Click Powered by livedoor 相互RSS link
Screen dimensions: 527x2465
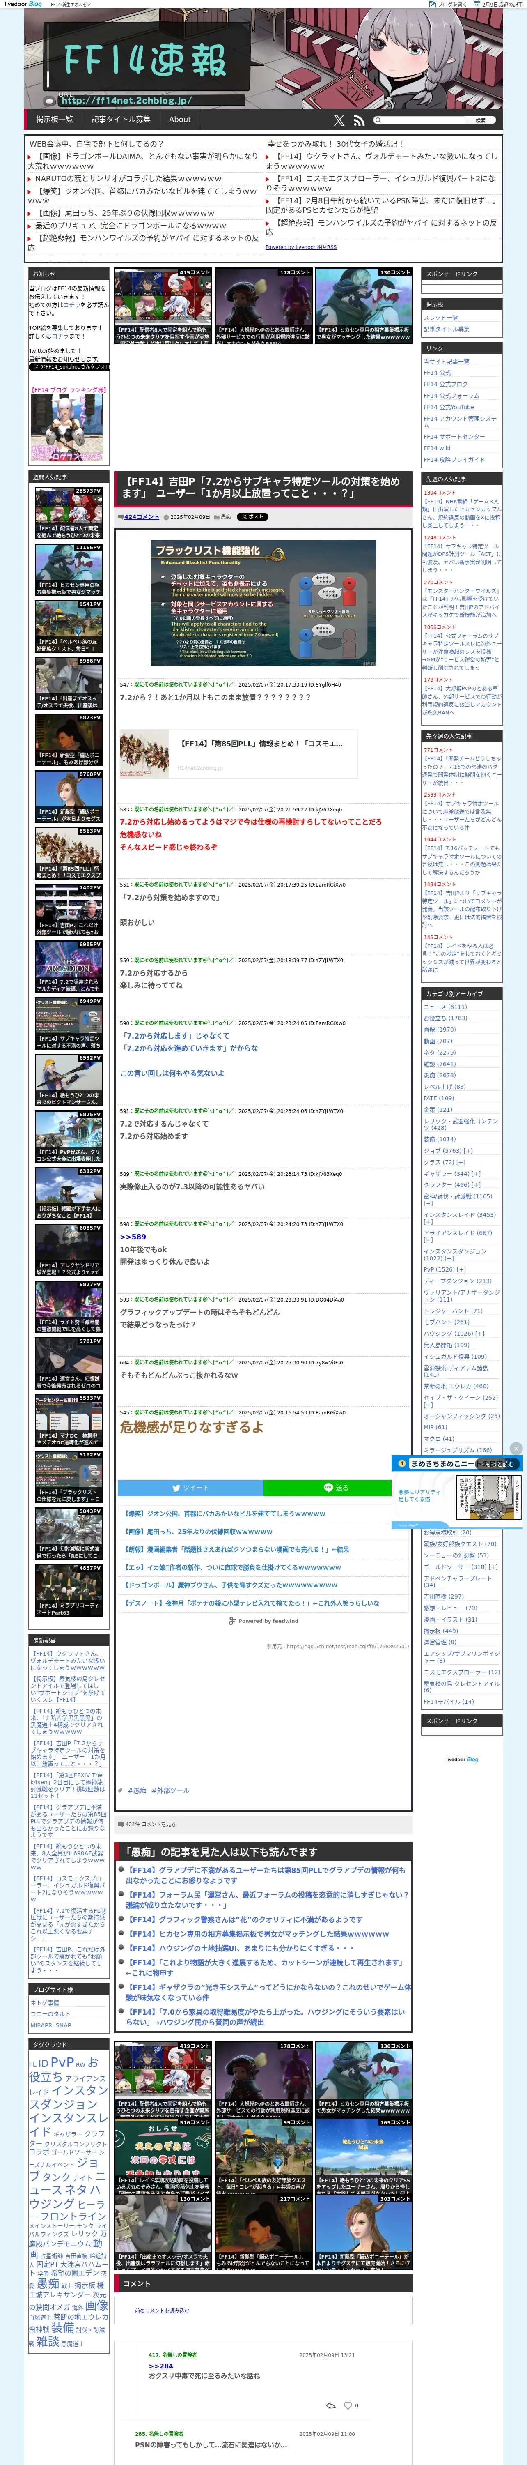coord(301,247)
